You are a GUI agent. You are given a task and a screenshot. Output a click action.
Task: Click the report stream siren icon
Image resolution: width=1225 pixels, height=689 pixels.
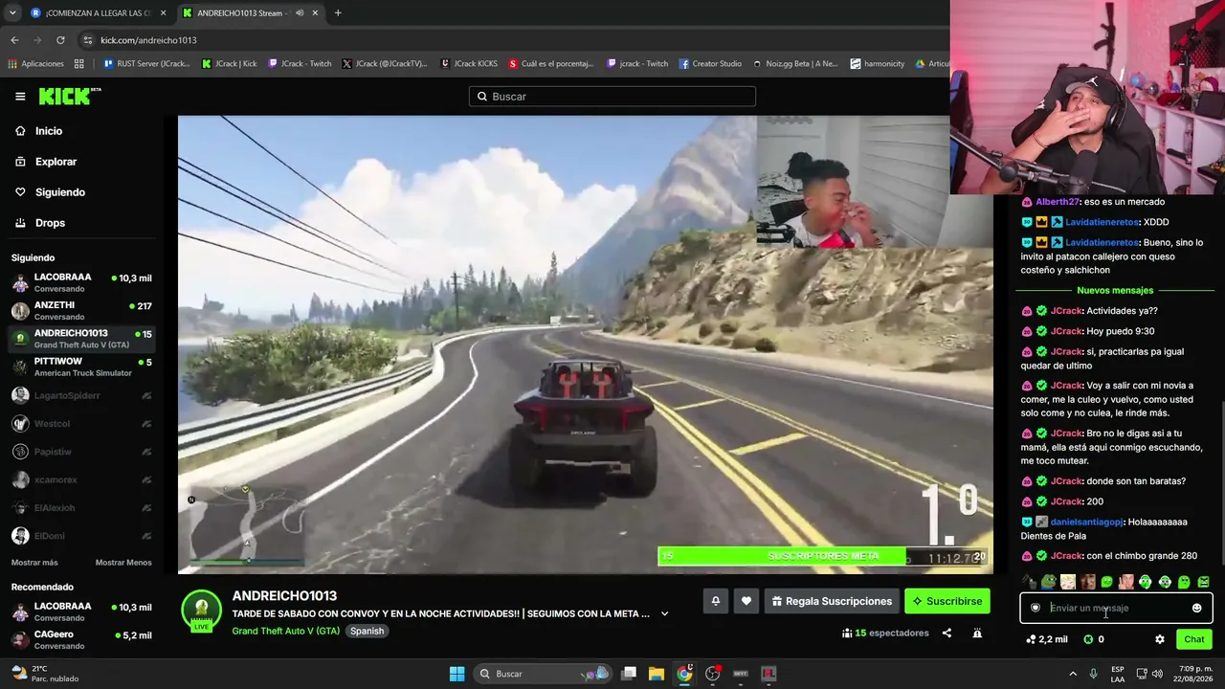click(x=977, y=633)
